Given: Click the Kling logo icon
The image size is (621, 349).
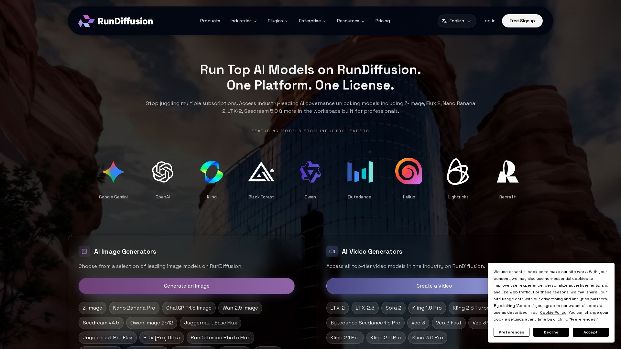Looking at the screenshot, I should click(212, 172).
